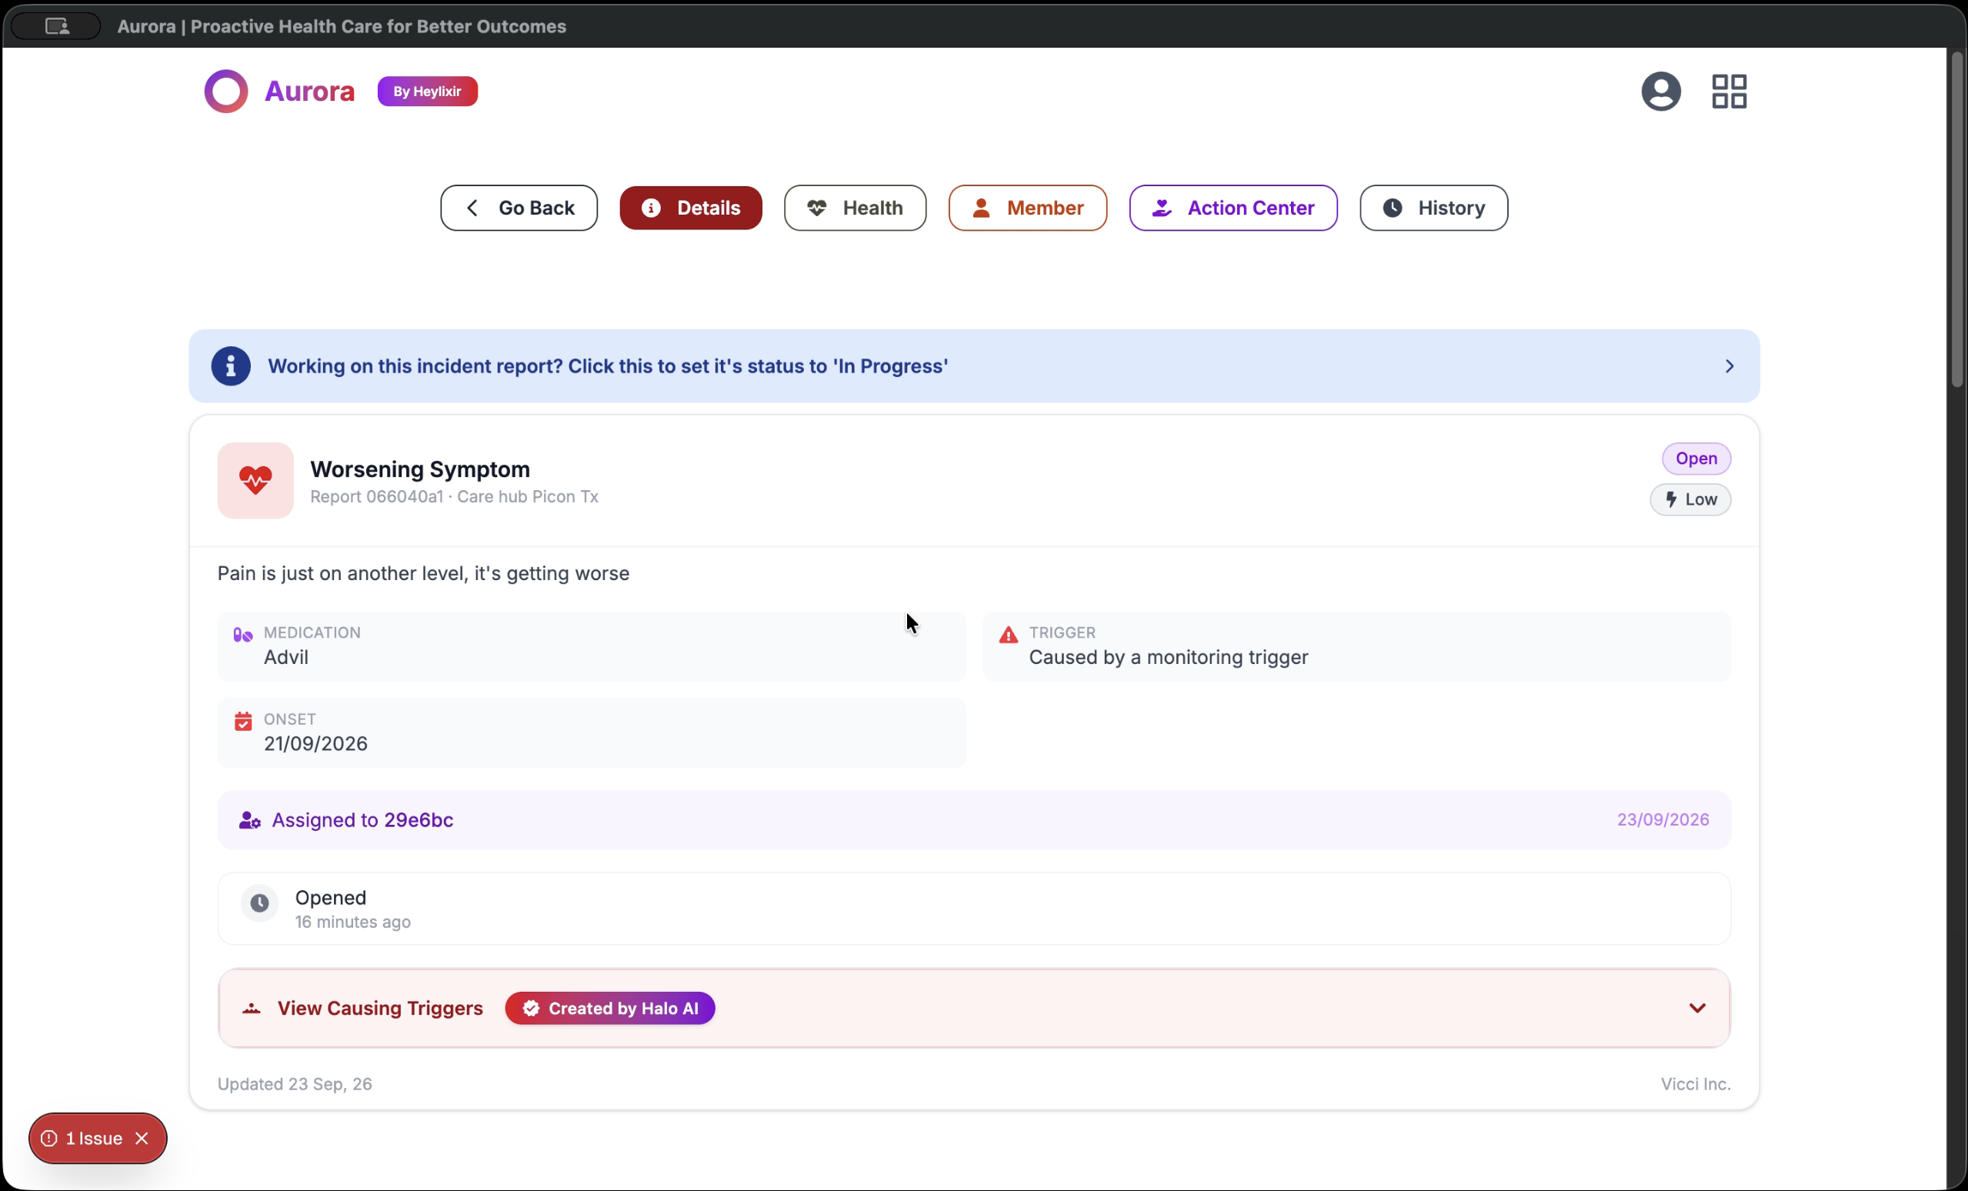Click the Low priority badge
The width and height of the screenshot is (1968, 1191).
tap(1690, 499)
